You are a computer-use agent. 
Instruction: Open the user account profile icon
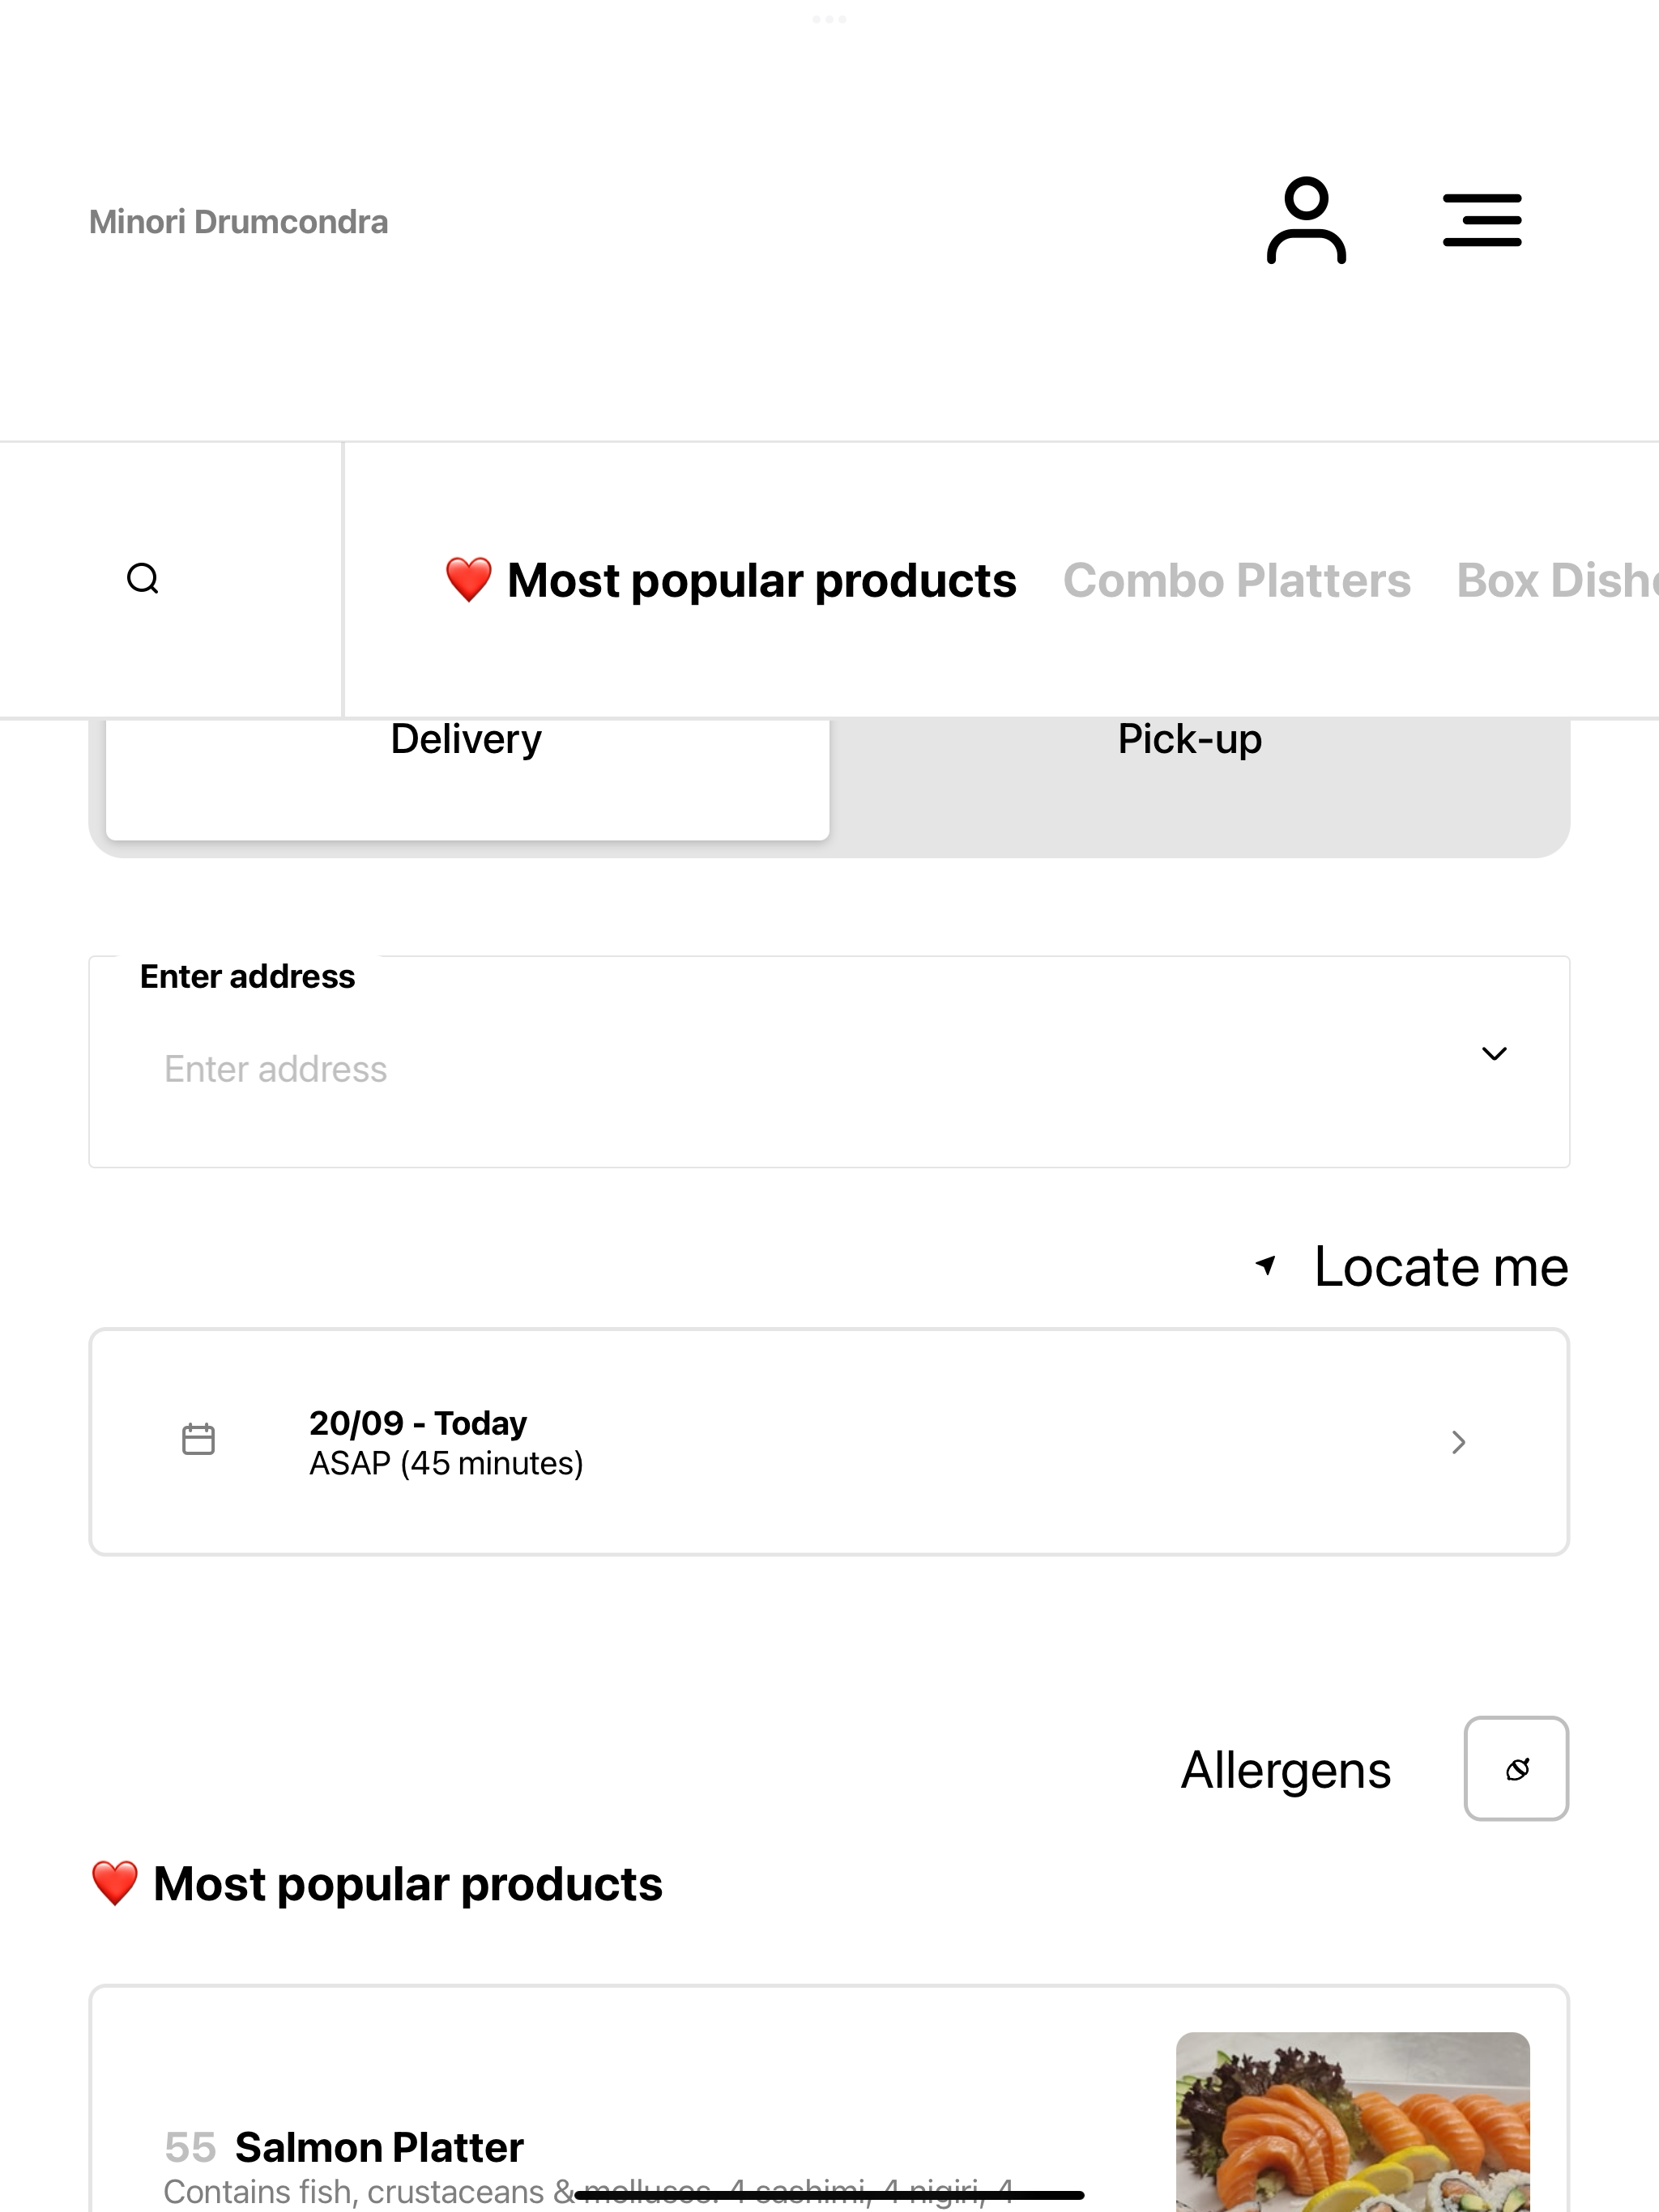[x=1306, y=220]
